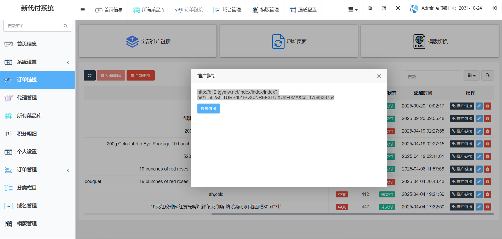Open 域名管理 tab in top navigation

click(227, 10)
